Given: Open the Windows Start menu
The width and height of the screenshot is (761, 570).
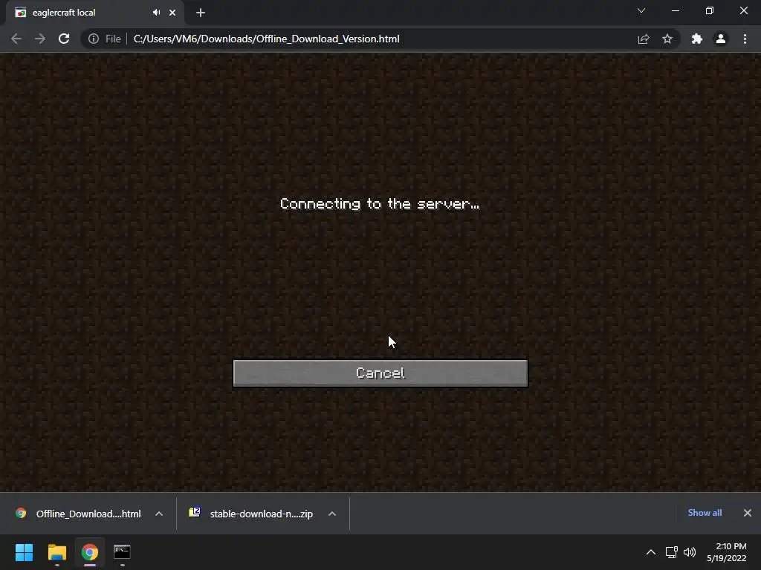Looking at the screenshot, I should tap(24, 552).
